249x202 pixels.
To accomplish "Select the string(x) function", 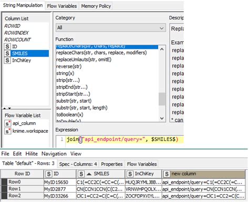I will [x=65, y=73].
